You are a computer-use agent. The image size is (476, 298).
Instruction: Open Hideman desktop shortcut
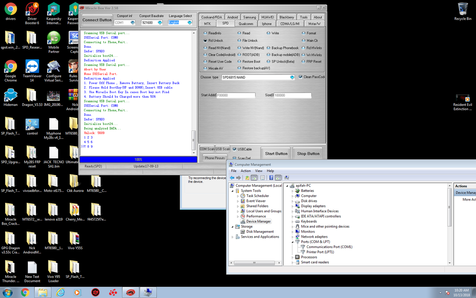click(x=10, y=98)
